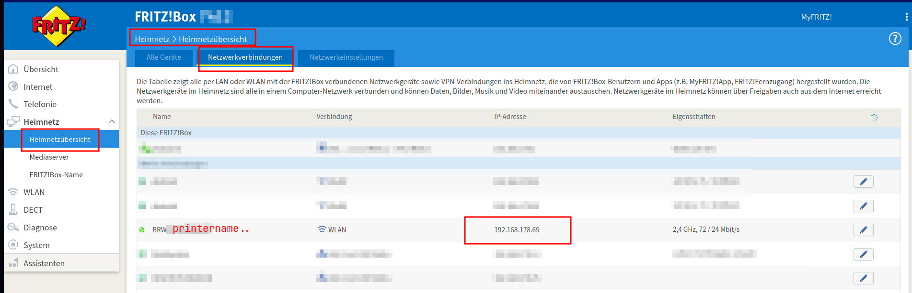Open the MyFRITZ! link in the header
The height and width of the screenshot is (293, 912).
click(816, 17)
